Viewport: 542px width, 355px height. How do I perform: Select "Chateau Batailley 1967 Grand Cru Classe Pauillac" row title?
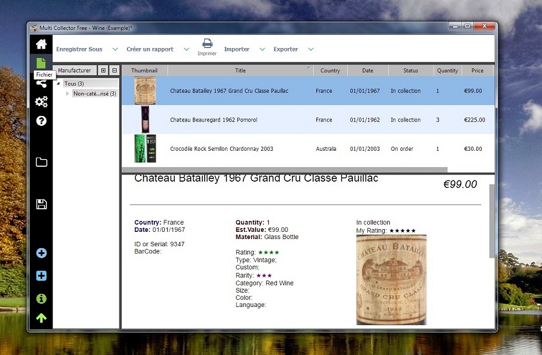pos(229,91)
